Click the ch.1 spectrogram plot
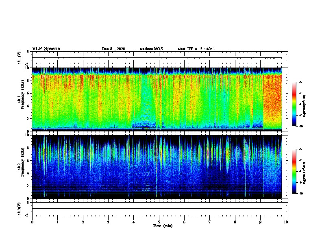The height and width of the screenshot is (249, 322). [x=157, y=99]
